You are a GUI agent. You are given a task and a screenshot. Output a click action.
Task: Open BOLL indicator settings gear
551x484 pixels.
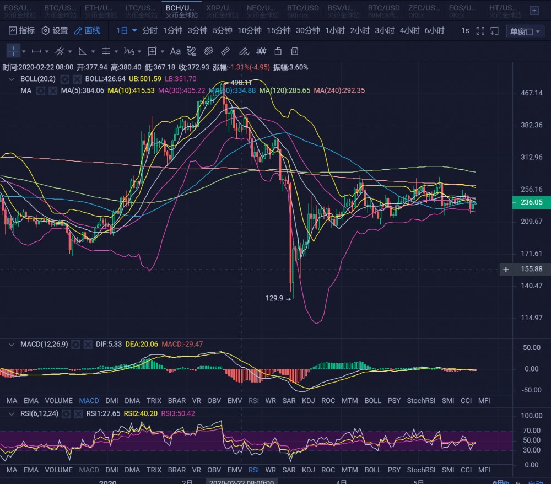coord(65,79)
